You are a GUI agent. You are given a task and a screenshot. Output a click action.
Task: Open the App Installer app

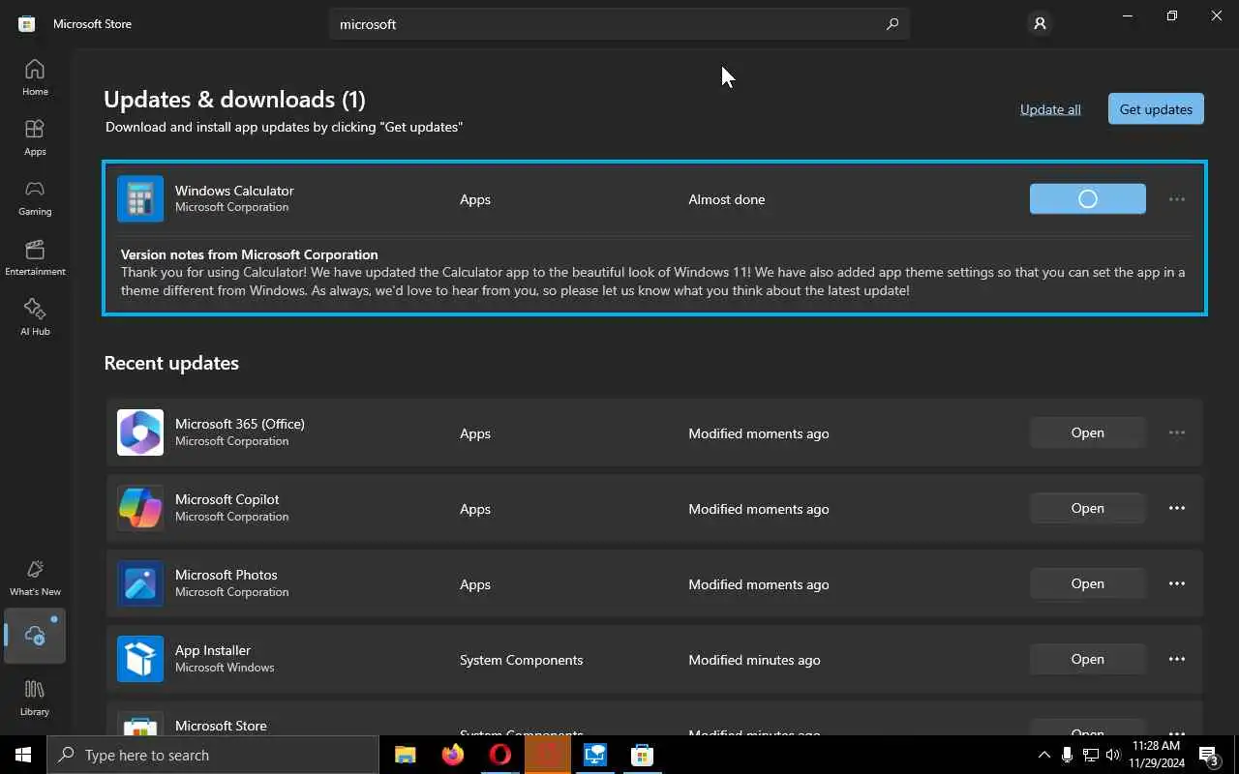click(x=1088, y=659)
